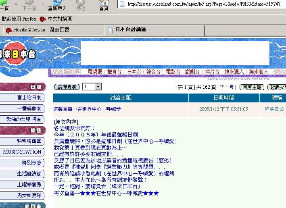Click the 日期時間 column header
Image resolution: width=286 pixels, height=208 pixels.
tap(224, 98)
